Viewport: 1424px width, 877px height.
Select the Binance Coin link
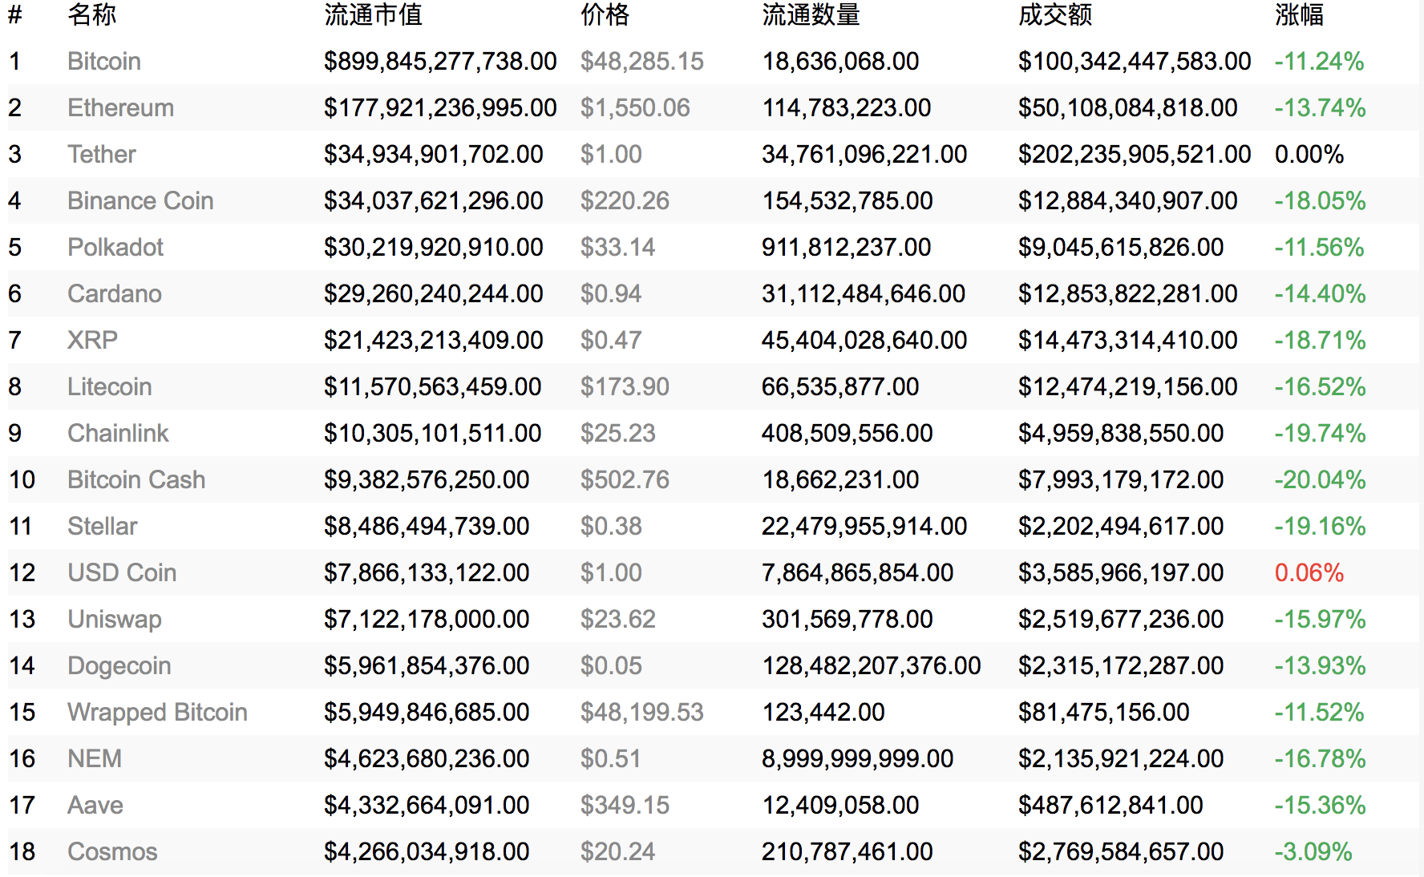pyautogui.click(x=140, y=201)
